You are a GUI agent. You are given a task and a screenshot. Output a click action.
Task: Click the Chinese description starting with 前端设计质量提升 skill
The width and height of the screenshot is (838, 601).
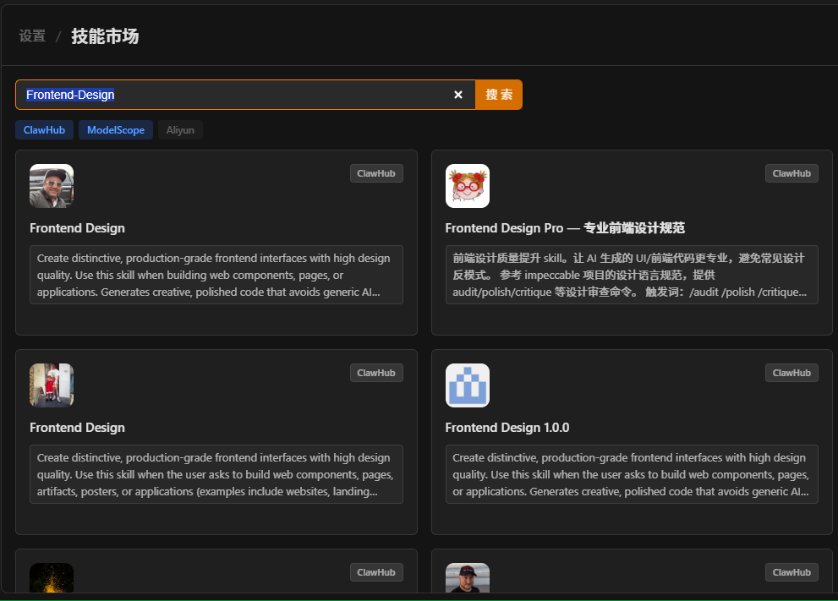(x=632, y=275)
